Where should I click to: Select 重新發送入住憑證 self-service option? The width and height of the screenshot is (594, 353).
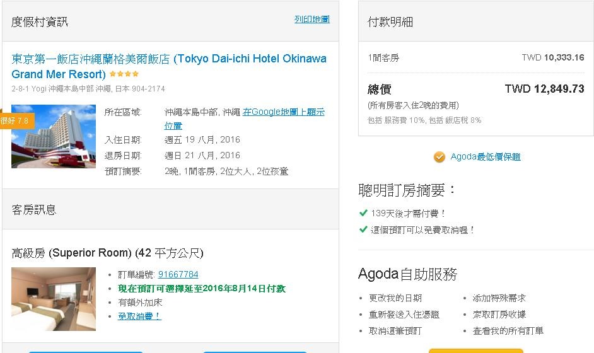(x=404, y=315)
